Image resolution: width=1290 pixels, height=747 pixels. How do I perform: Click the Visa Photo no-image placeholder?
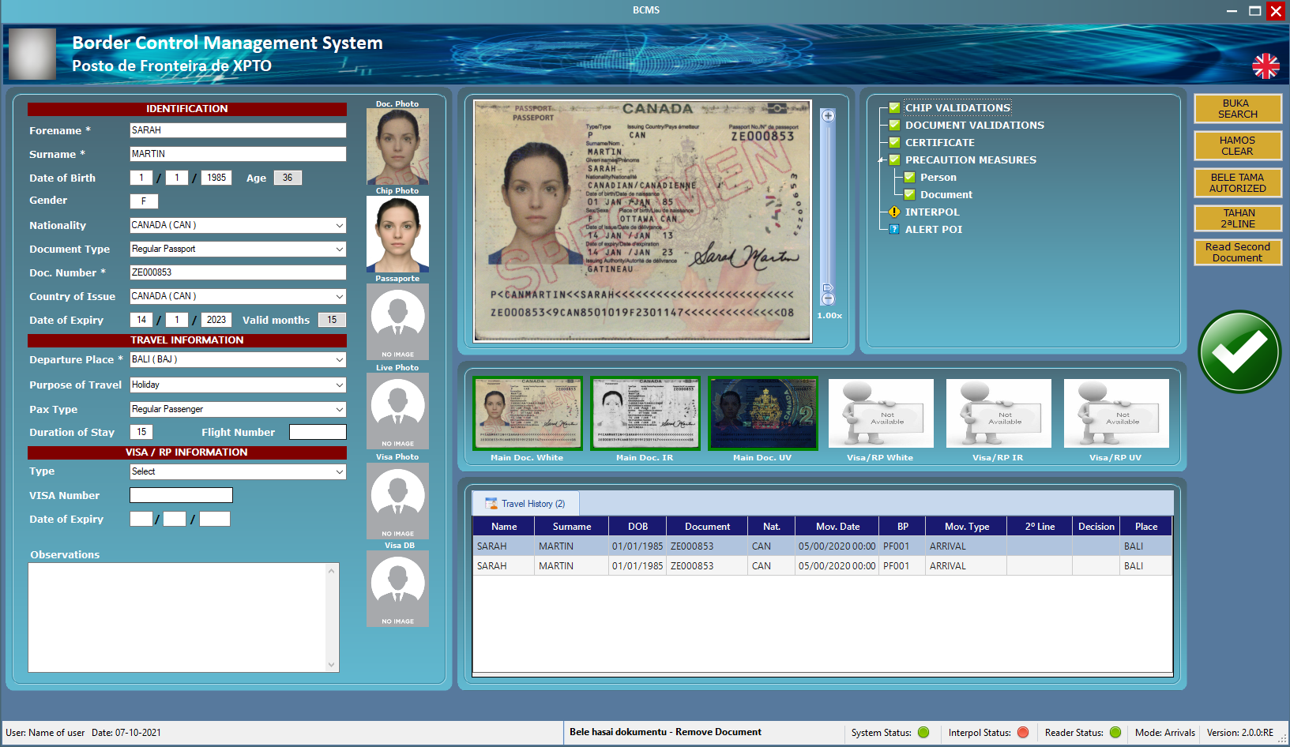pyautogui.click(x=397, y=501)
